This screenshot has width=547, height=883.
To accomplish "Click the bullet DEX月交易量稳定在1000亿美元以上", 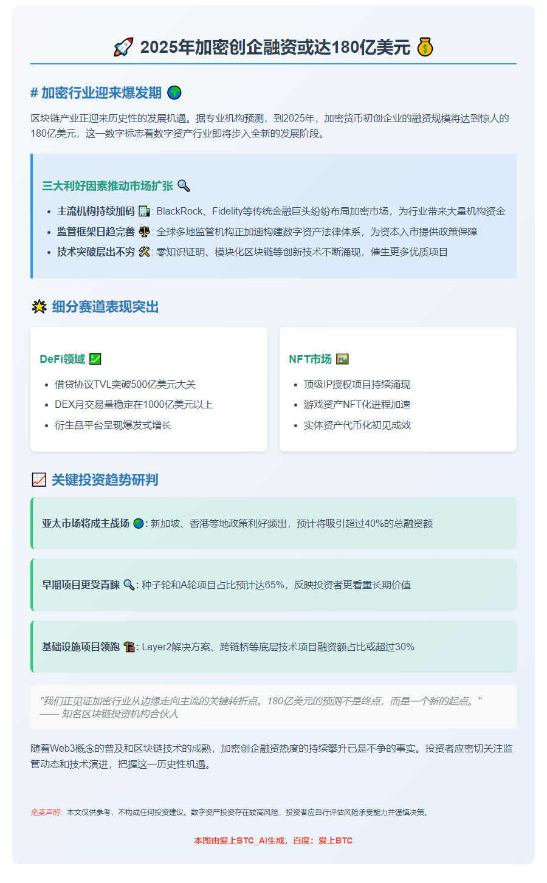I will coord(134,405).
